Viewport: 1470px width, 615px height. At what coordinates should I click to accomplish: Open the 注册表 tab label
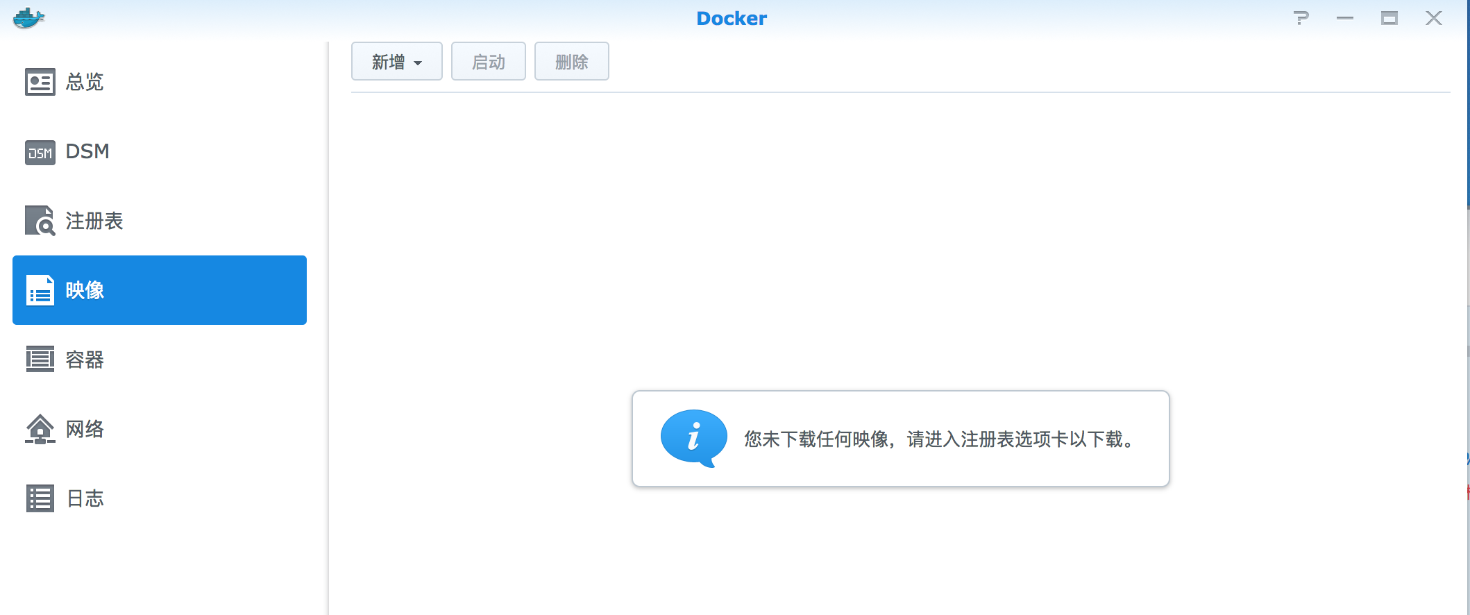click(x=94, y=221)
